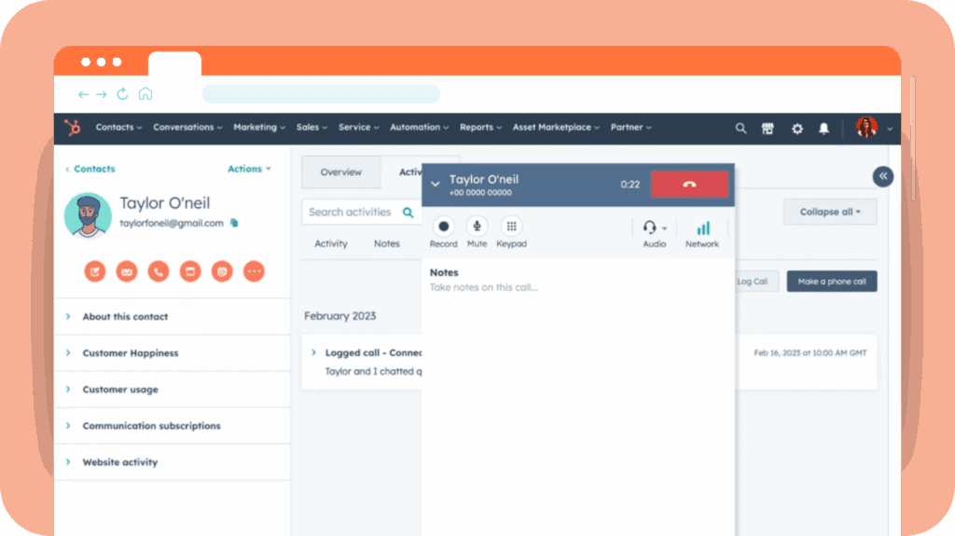
Task: Open the settings gear icon
Action: point(796,129)
